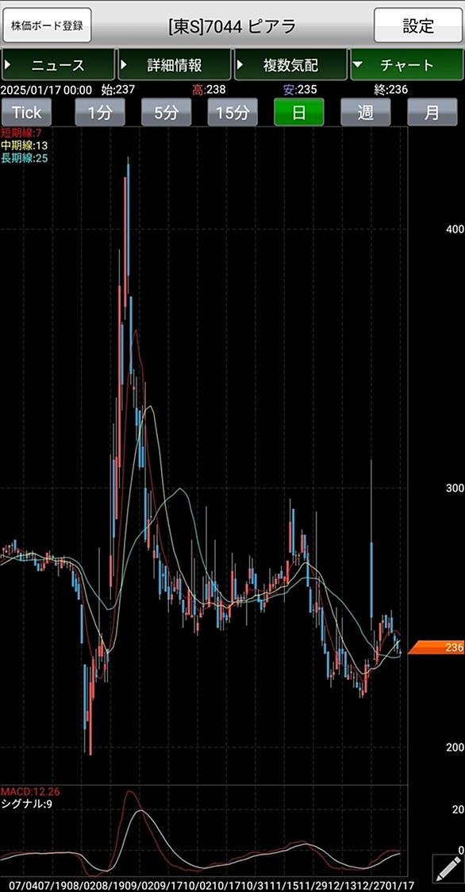This screenshot has width=465, height=892.
Task: Select the 複数気配 tab
Action: tap(290, 65)
